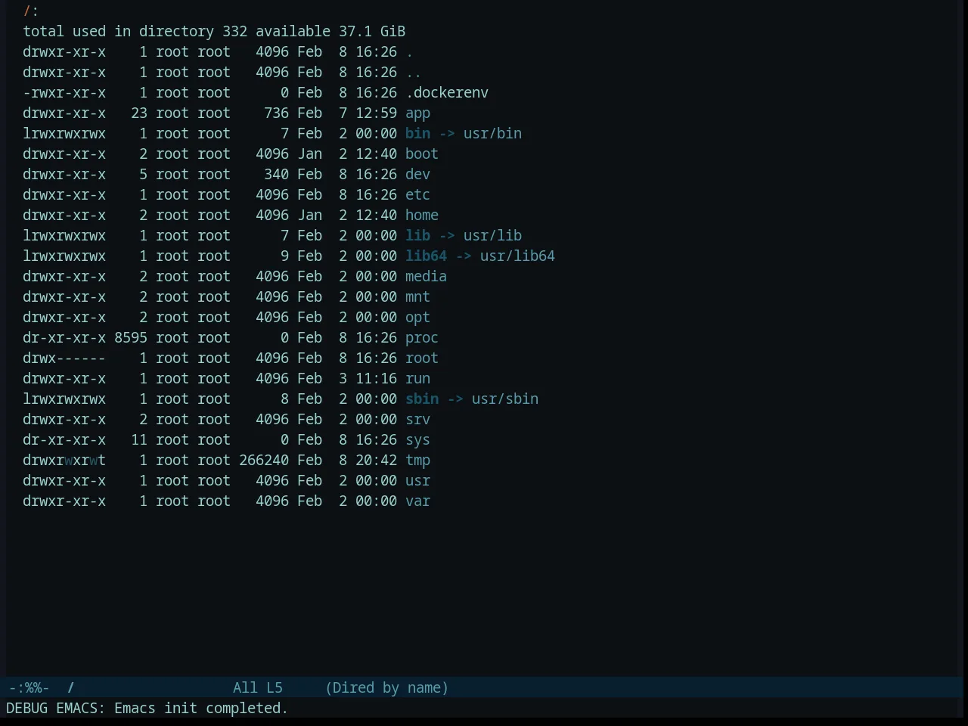Click the sbin symlink name
The height and width of the screenshot is (726, 968).
[x=422, y=399]
